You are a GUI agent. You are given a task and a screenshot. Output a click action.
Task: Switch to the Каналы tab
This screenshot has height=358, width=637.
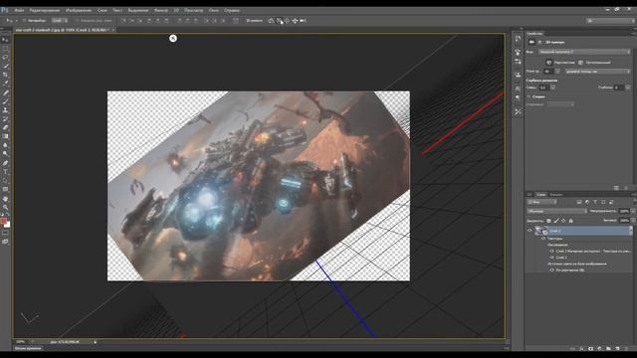tap(555, 195)
